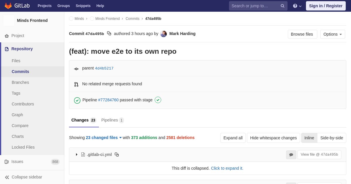351x184 pixels.
Task: Click the comment bubble on .gitlab-ci.yml
Action: click(291, 155)
